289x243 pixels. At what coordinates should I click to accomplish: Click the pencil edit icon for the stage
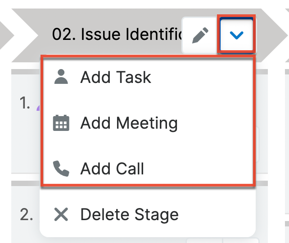click(x=200, y=35)
